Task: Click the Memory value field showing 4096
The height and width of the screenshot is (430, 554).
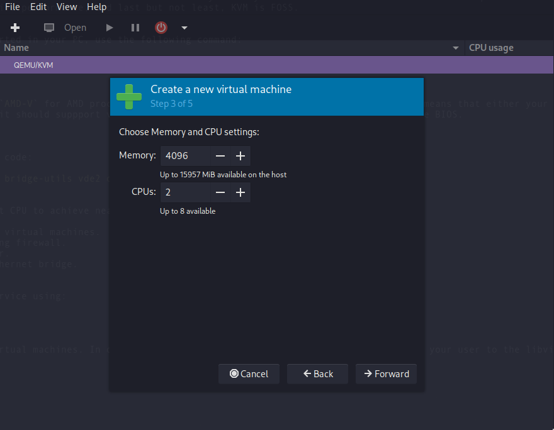Action: tap(186, 156)
